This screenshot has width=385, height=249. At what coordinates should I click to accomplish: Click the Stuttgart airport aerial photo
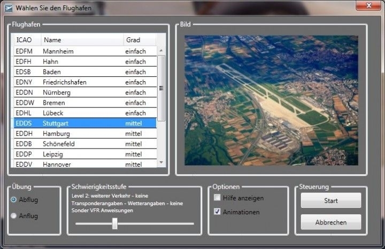(x=271, y=100)
